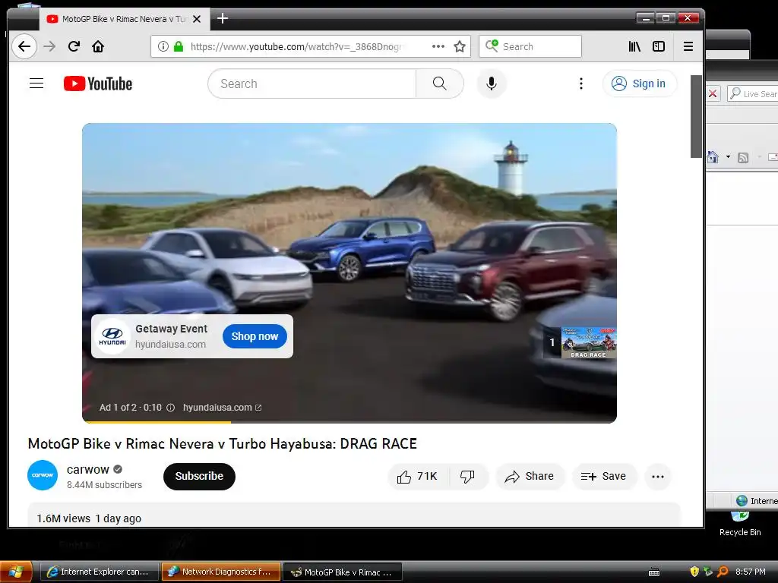Click the yellow ad progress bar

(157, 422)
